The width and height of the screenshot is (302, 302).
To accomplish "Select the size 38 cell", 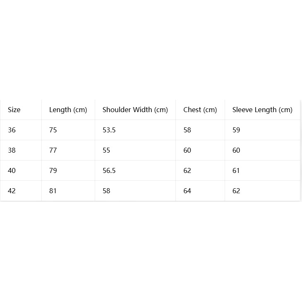I will click(12, 150).
